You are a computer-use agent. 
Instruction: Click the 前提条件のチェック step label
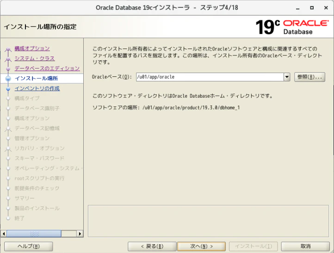click(37, 188)
